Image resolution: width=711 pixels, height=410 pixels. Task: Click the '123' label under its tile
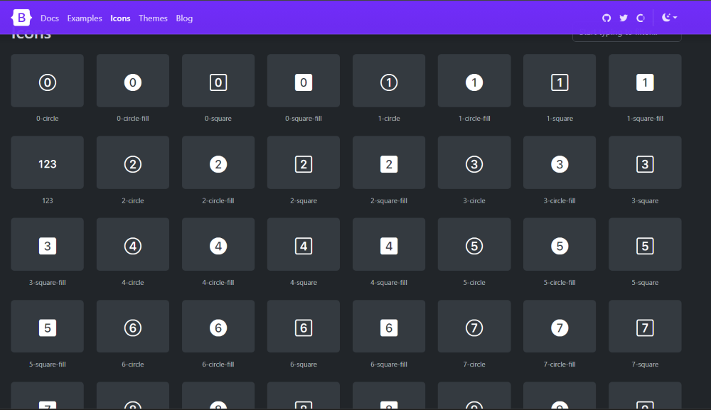click(x=47, y=200)
